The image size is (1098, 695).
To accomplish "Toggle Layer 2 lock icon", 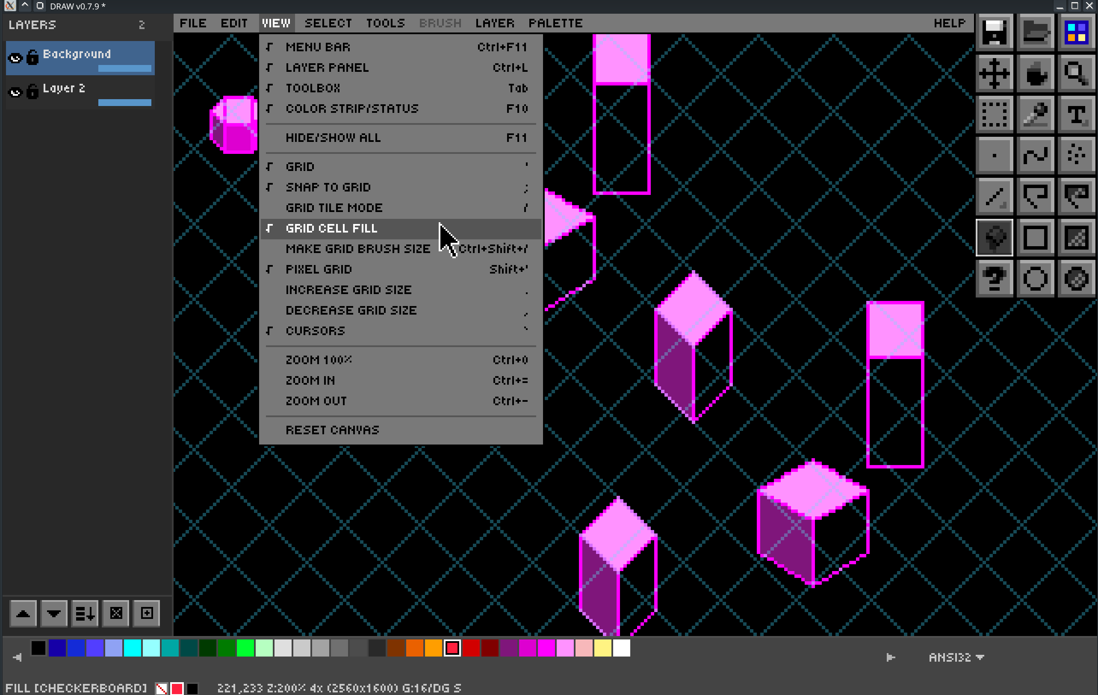I will coord(32,91).
